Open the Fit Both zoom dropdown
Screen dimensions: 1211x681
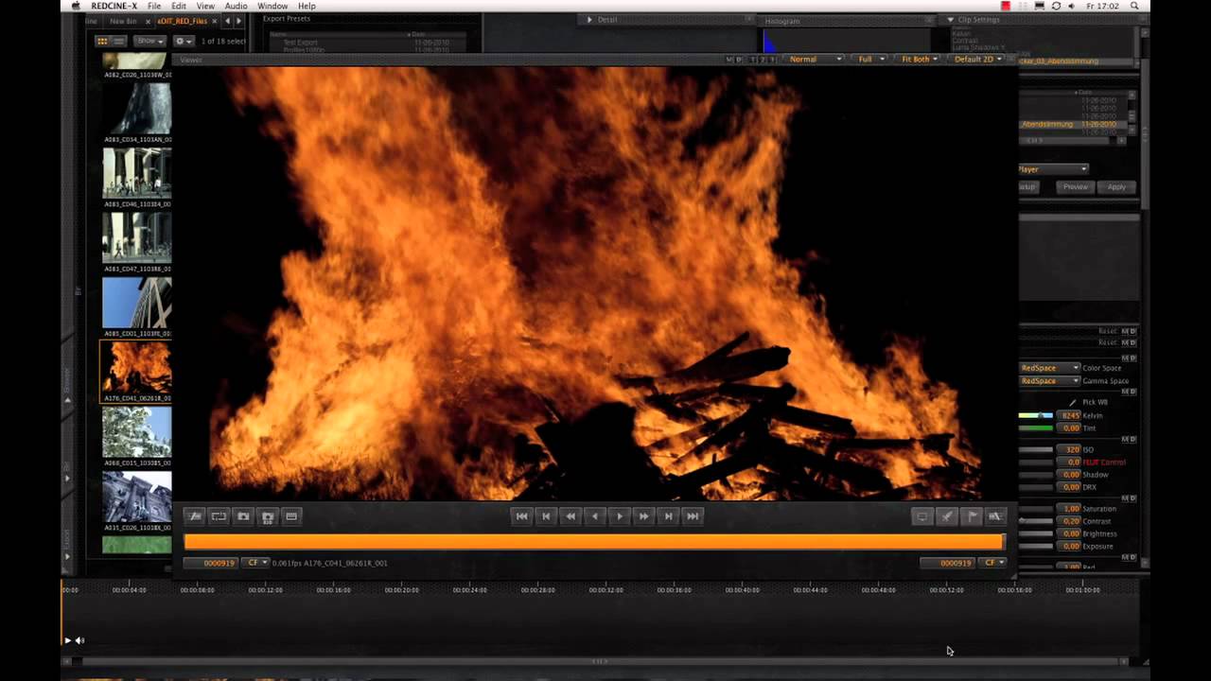coord(919,59)
